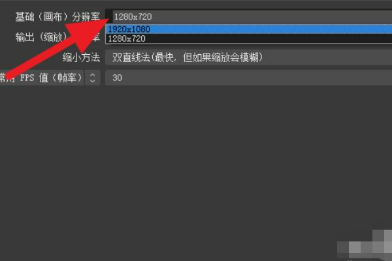Click the 基础（画布）分辨率 label
Image resolution: width=392 pixels, height=261 pixels.
57,17
